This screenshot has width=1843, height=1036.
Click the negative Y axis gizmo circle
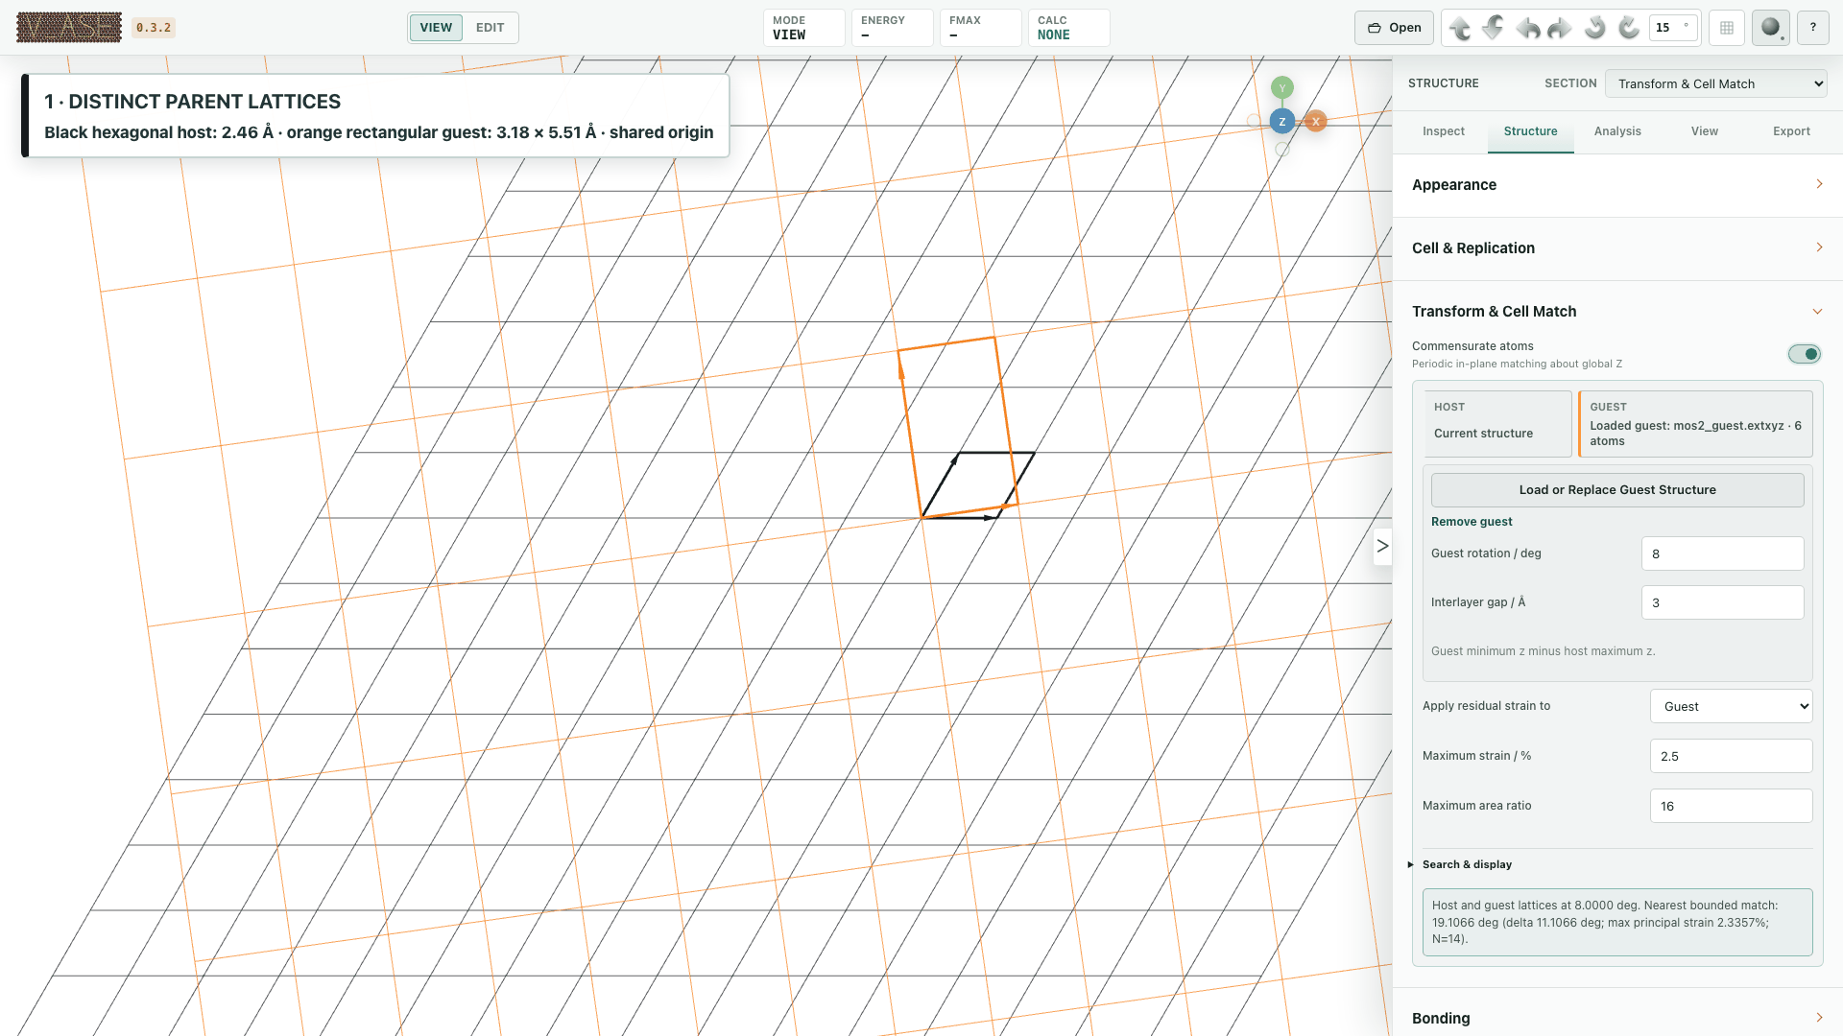(x=1282, y=150)
